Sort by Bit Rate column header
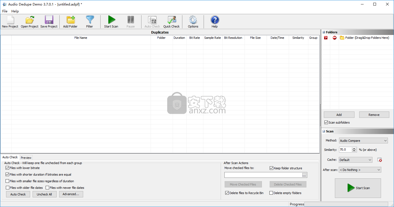The height and width of the screenshot is (207, 394). [195, 38]
